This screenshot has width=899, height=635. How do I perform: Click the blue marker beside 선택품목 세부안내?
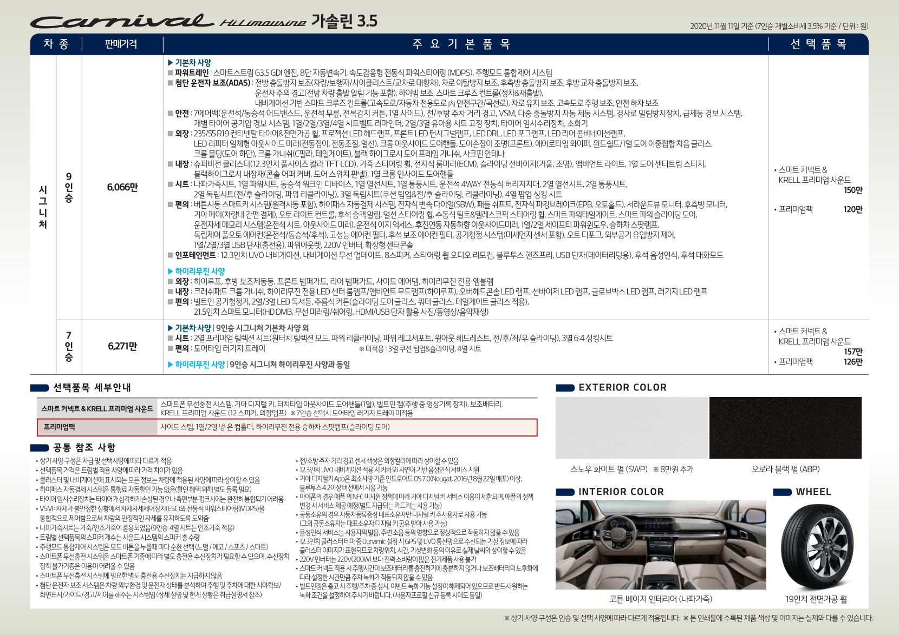pyautogui.click(x=40, y=388)
